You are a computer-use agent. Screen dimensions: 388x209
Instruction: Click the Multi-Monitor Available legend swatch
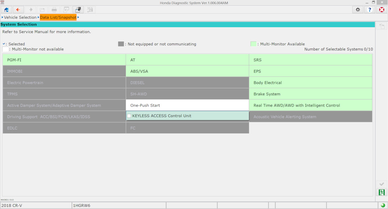(253, 44)
